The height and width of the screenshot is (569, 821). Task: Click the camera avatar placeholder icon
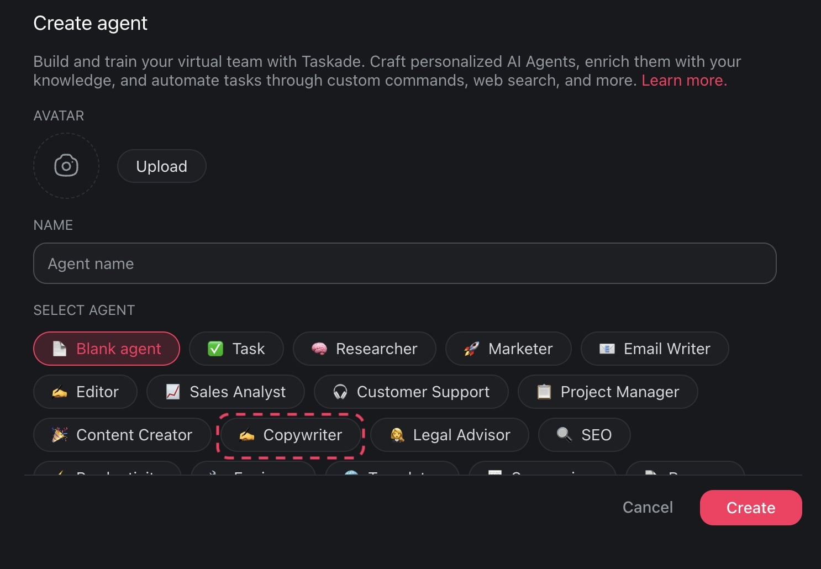[x=66, y=166]
